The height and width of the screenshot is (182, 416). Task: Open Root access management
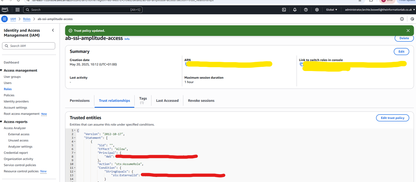[22, 114]
